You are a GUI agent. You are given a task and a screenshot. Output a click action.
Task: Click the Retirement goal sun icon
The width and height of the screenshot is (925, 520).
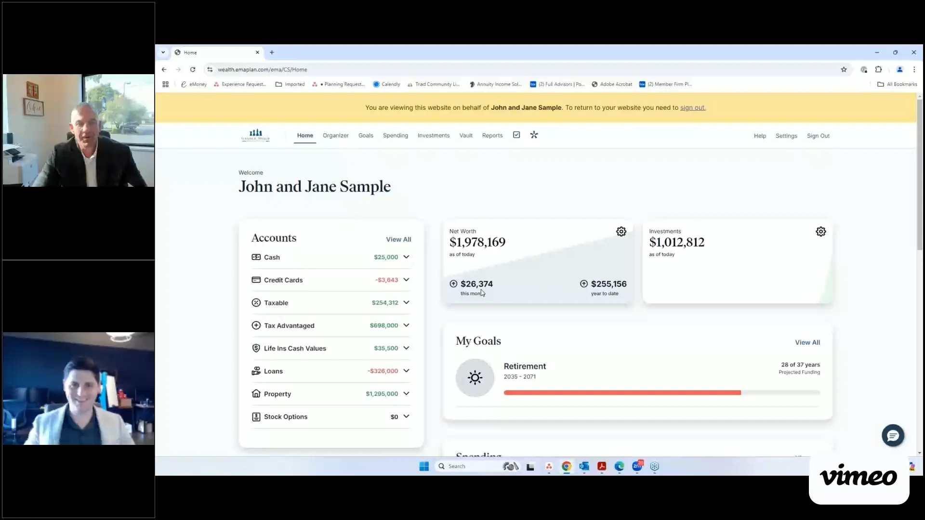point(475,377)
